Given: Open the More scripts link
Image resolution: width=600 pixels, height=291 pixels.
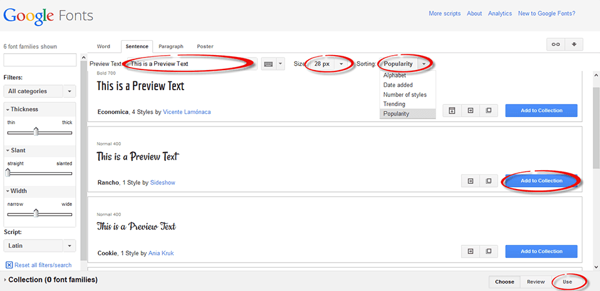Looking at the screenshot, I should (445, 13).
